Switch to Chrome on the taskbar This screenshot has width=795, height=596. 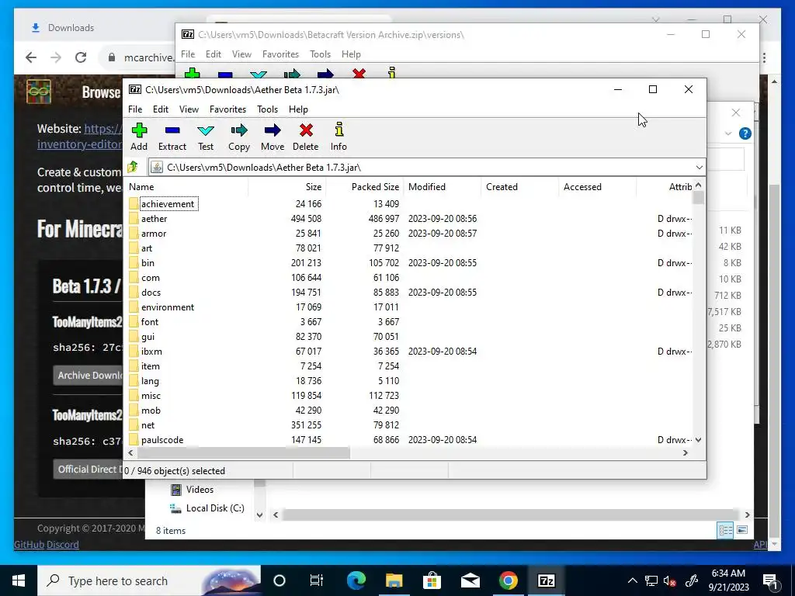508,580
